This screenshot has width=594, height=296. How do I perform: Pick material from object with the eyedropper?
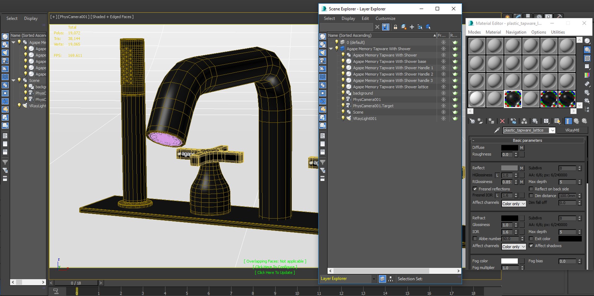pyautogui.click(x=497, y=130)
